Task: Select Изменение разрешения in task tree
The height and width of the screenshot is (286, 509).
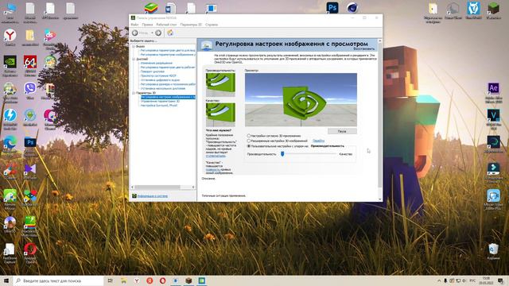Action: click(x=156, y=64)
